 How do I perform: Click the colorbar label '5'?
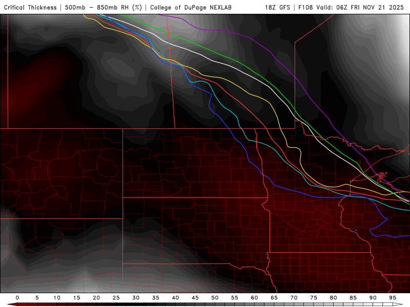(37, 298)
